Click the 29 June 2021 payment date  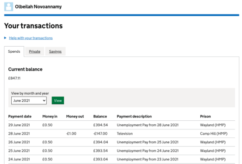point(19,125)
